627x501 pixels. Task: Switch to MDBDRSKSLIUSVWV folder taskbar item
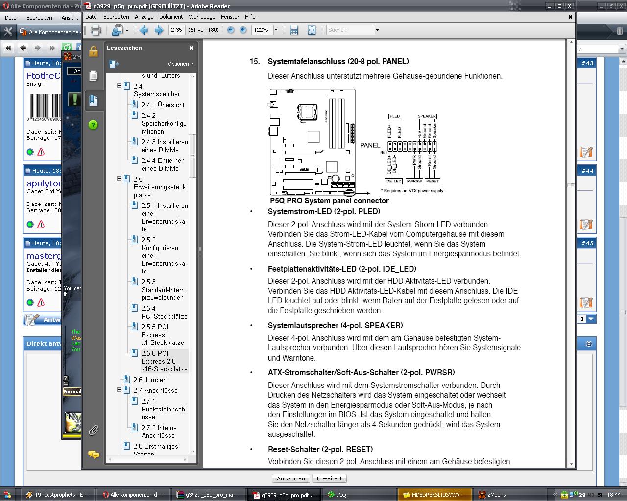point(435,495)
